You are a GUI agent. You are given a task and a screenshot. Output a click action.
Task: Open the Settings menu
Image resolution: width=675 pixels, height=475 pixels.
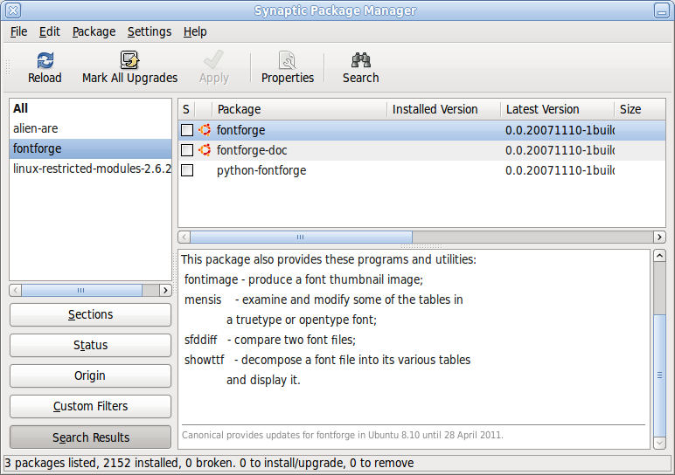pos(150,31)
